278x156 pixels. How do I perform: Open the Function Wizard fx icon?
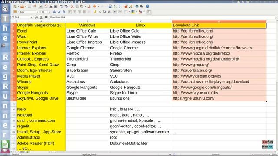tap(36, 17)
